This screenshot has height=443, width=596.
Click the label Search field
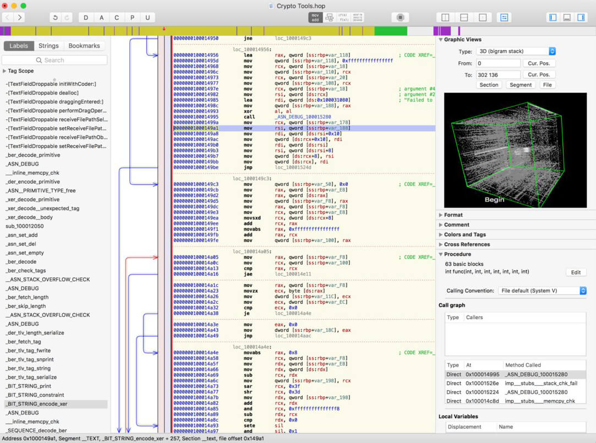[54, 60]
